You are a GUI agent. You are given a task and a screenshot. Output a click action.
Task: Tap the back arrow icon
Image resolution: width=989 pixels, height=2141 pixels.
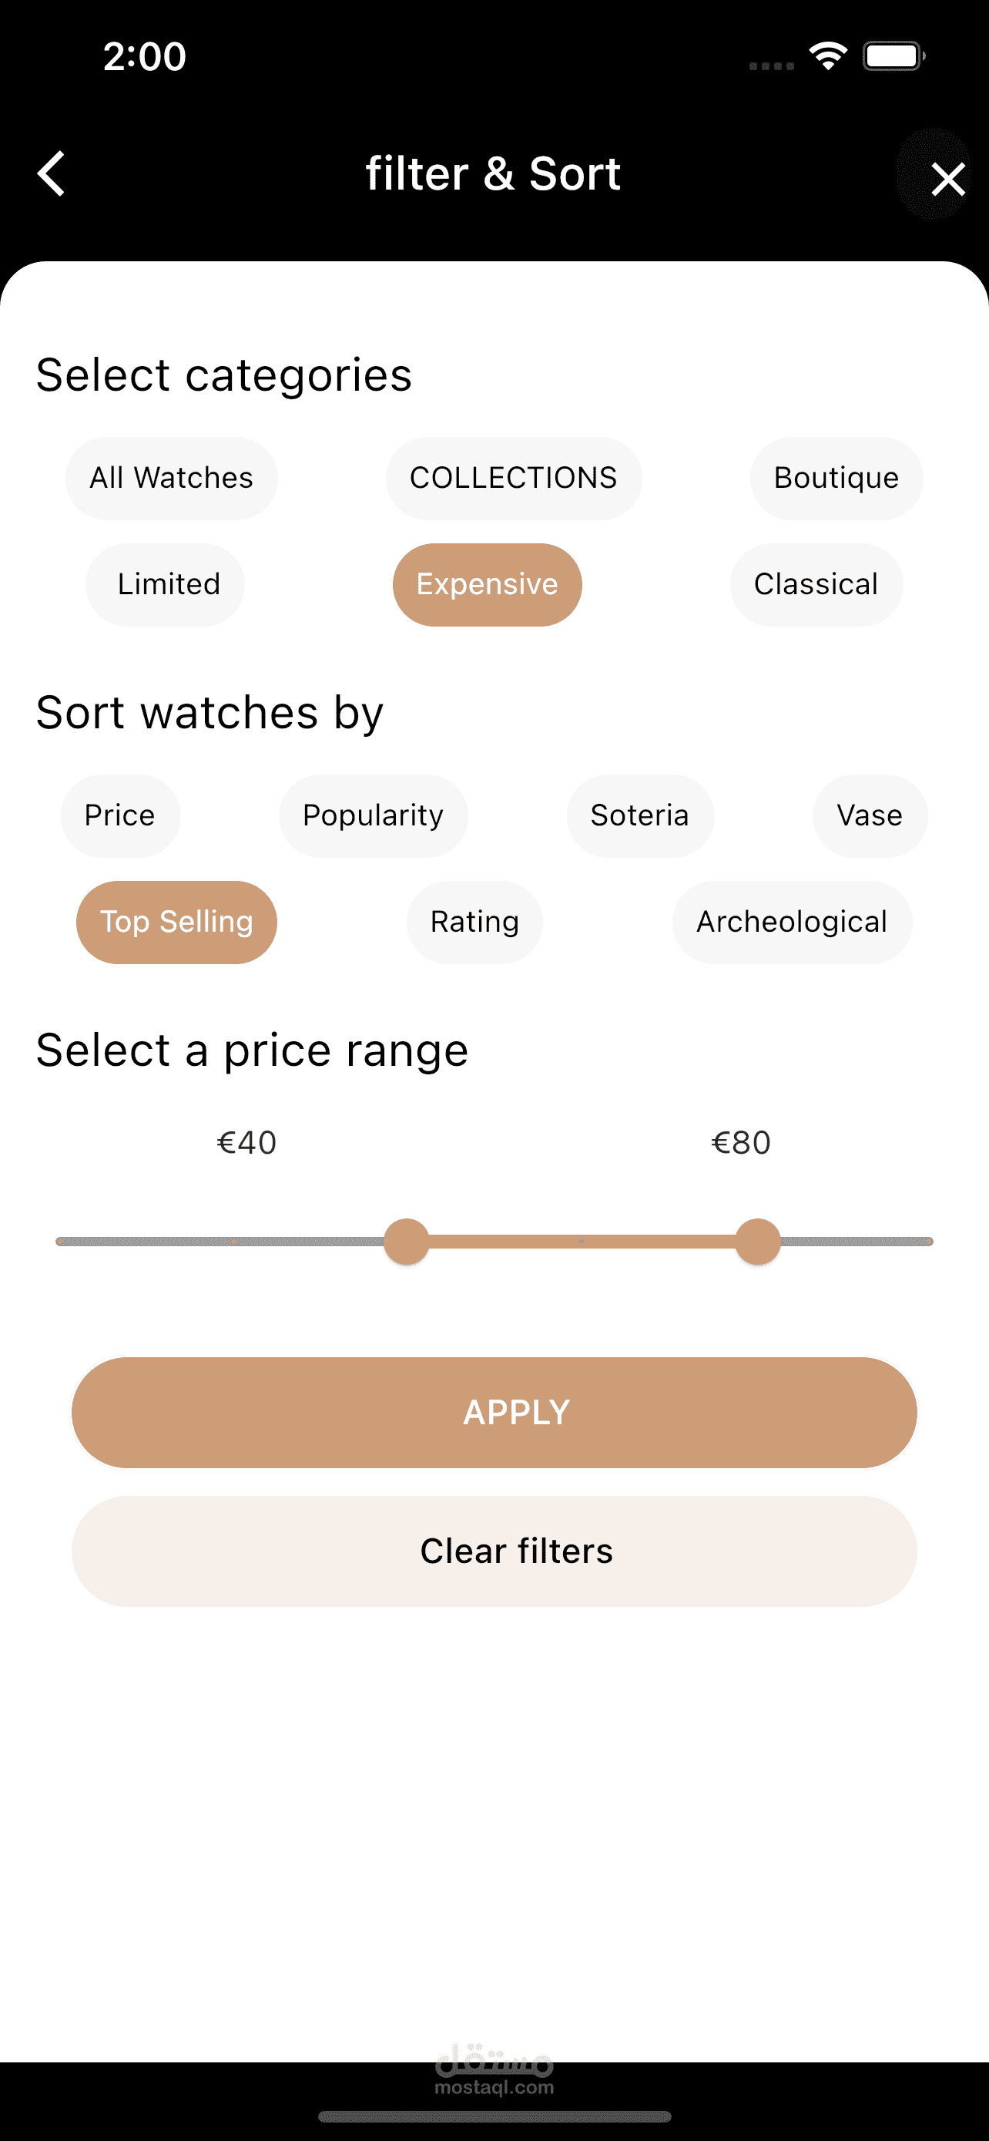click(52, 173)
